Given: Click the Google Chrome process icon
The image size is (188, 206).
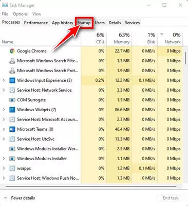Looking at the screenshot, I should pyautogui.click(x=12, y=51).
